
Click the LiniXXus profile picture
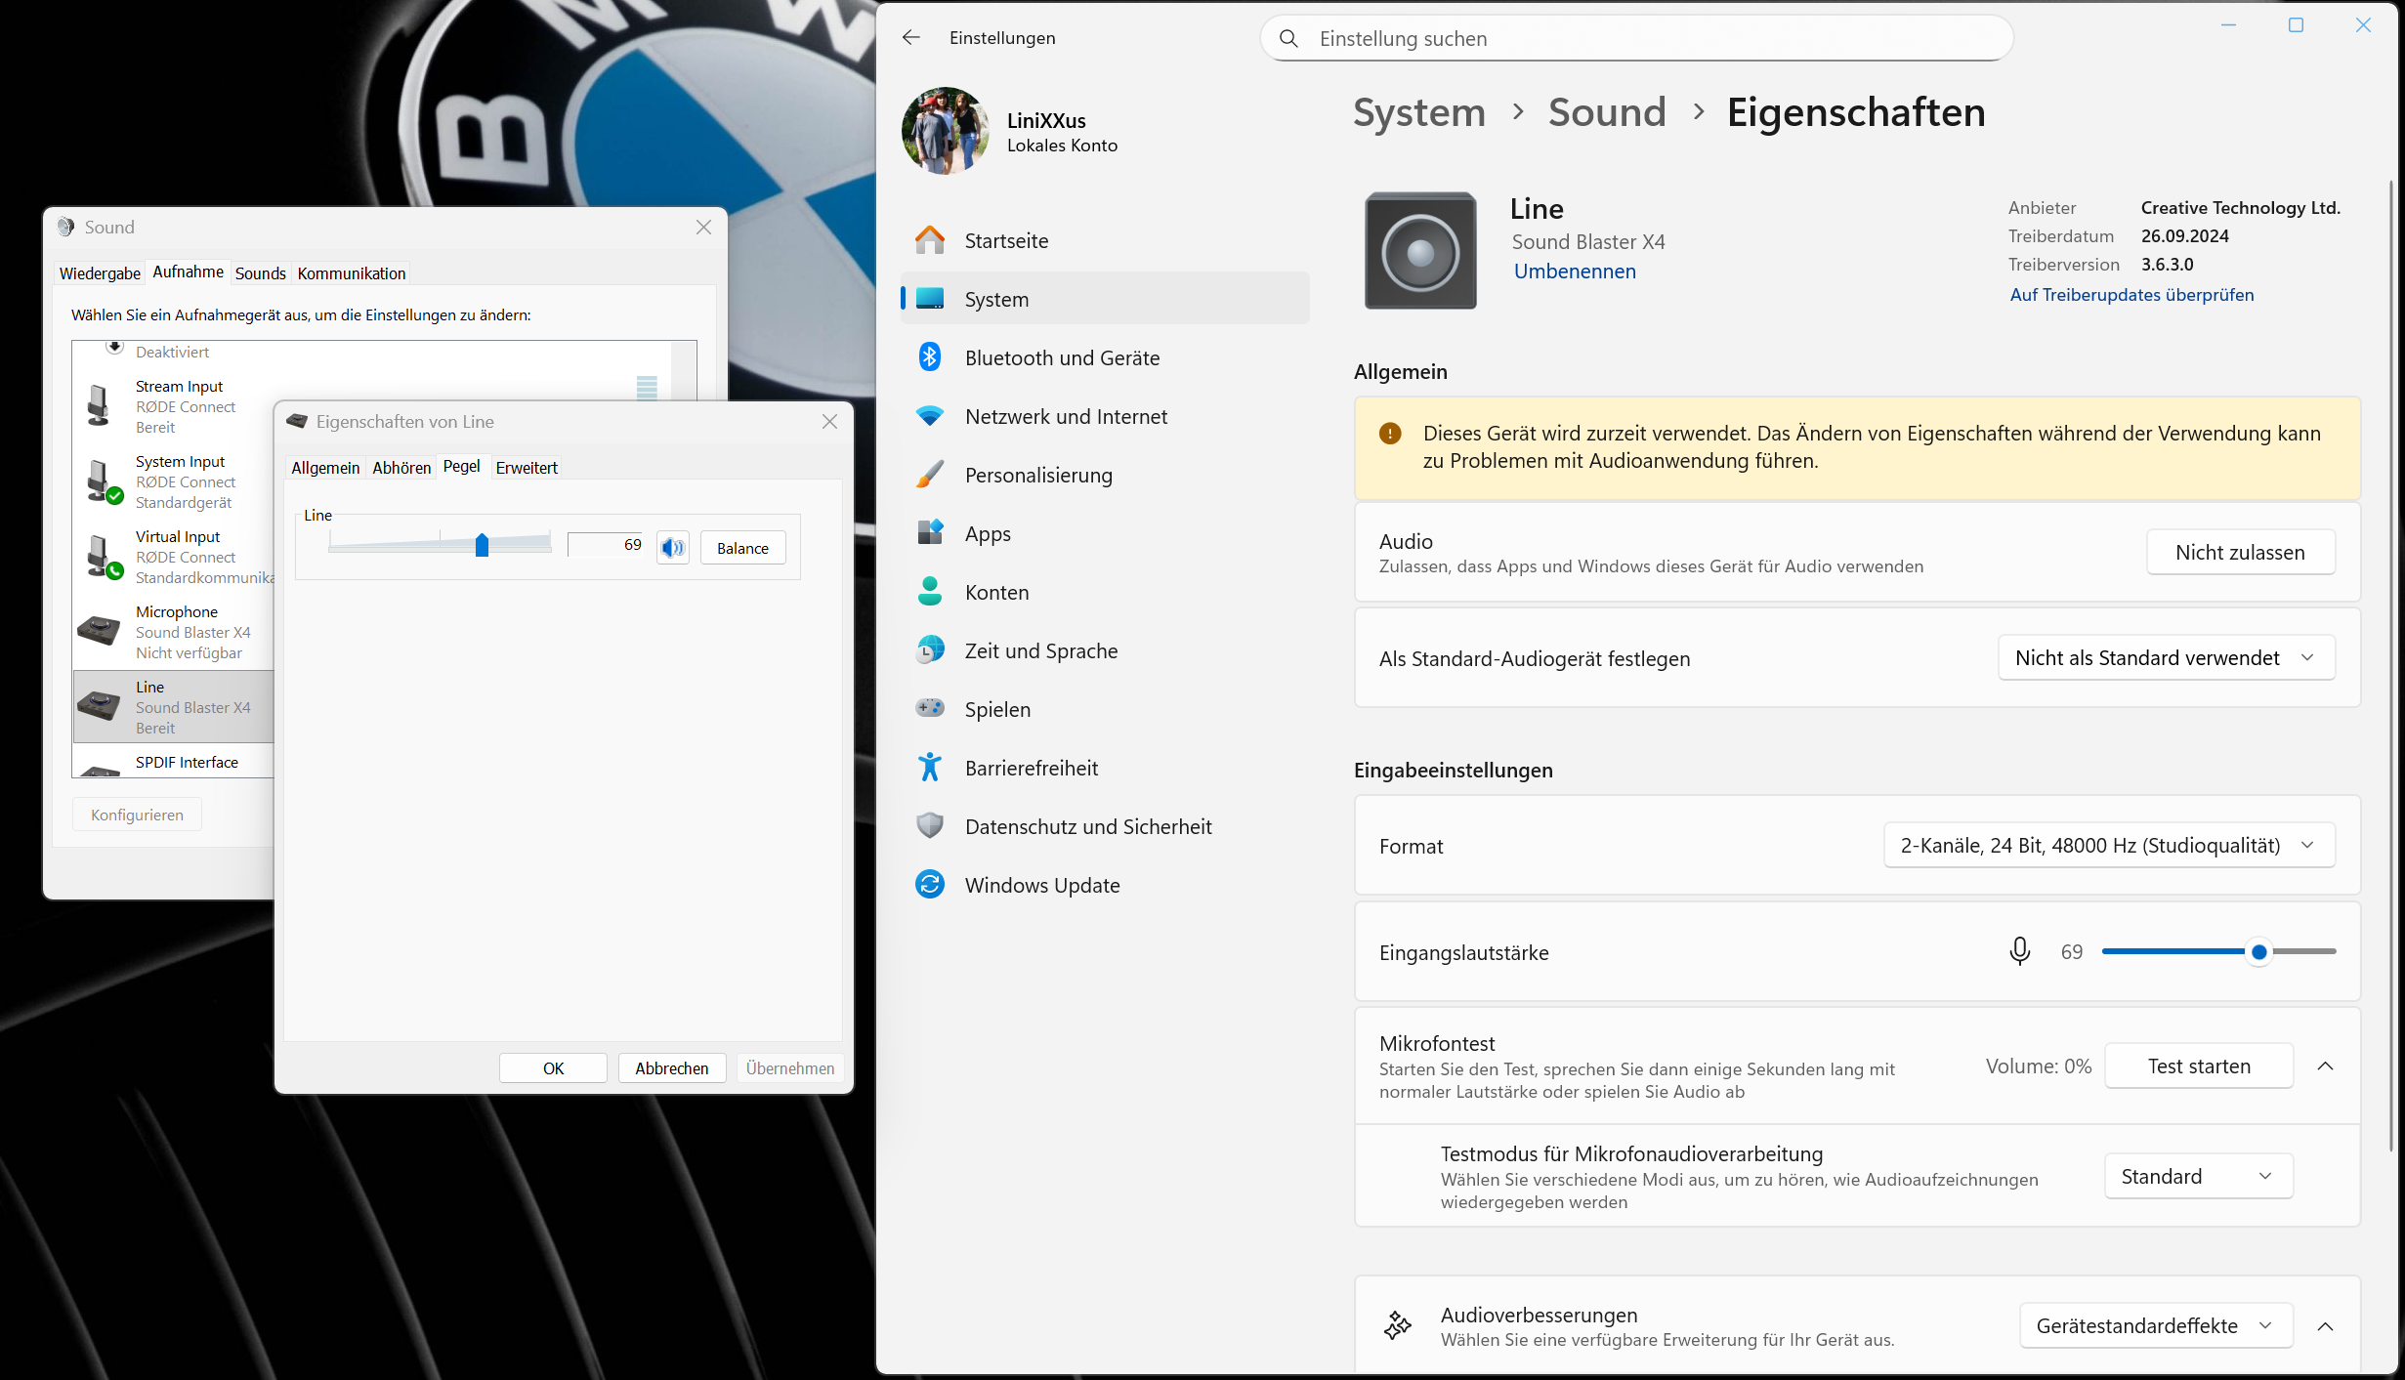coord(945,131)
